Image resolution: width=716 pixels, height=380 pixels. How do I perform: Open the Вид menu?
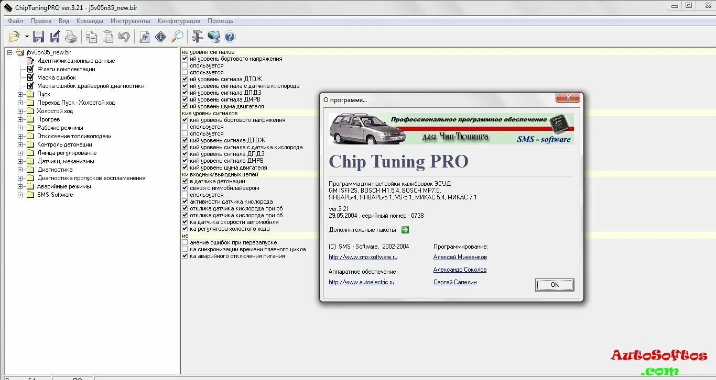64,21
